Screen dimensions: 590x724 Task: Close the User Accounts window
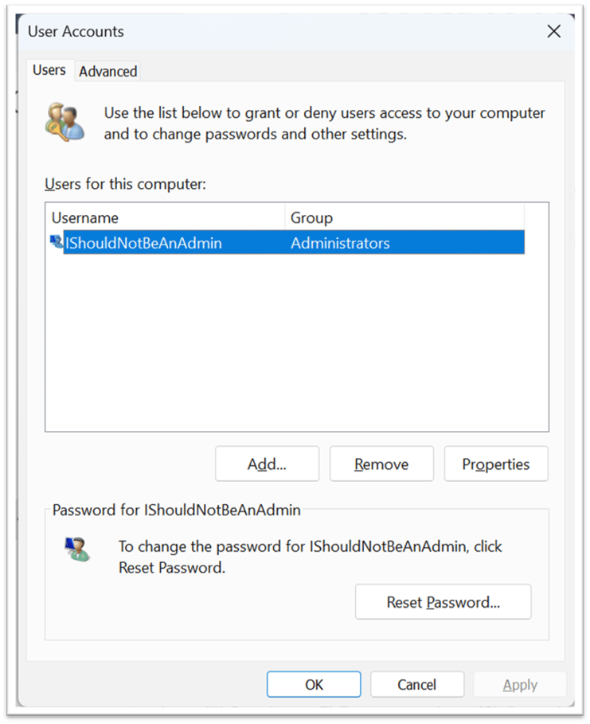553,31
